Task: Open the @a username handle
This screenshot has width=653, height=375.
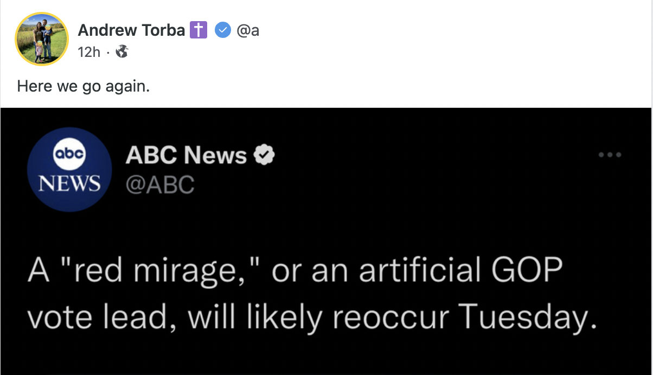Action: [248, 30]
